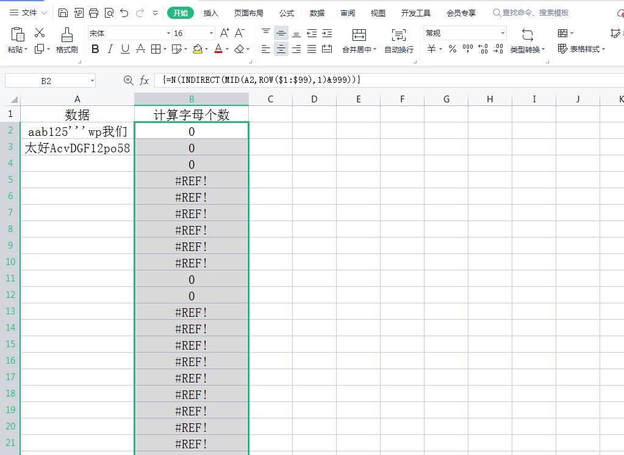This screenshot has width=624, height=455.
Task: Switch to the Insert tab
Action: click(x=211, y=13)
